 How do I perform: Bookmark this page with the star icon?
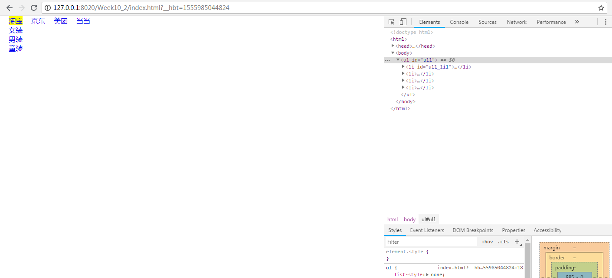pyautogui.click(x=601, y=8)
